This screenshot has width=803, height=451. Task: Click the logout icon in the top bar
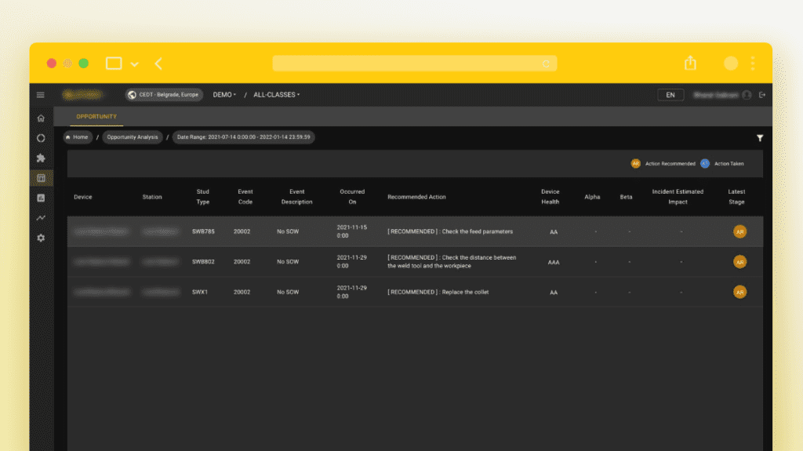tap(762, 95)
